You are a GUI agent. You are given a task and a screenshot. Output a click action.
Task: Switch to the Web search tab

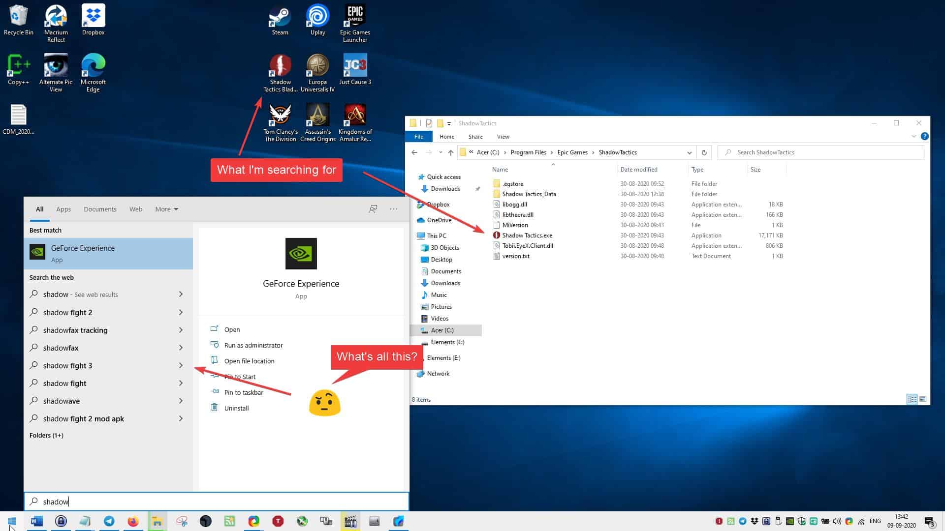[136, 209]
